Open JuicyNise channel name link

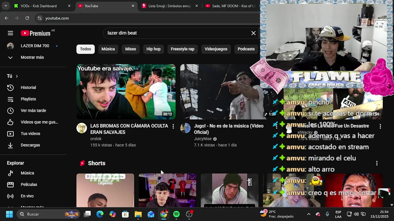[203, 139]
